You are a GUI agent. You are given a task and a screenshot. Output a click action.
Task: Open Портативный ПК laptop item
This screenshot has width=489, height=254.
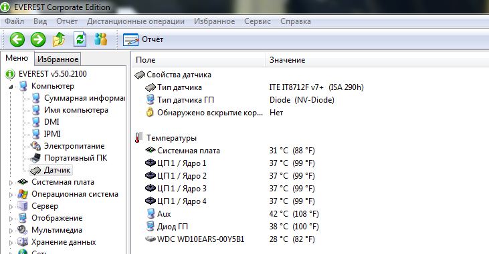[x=76, y=158]
